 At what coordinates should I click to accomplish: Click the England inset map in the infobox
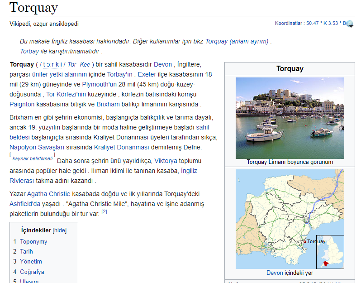point(330,252)
